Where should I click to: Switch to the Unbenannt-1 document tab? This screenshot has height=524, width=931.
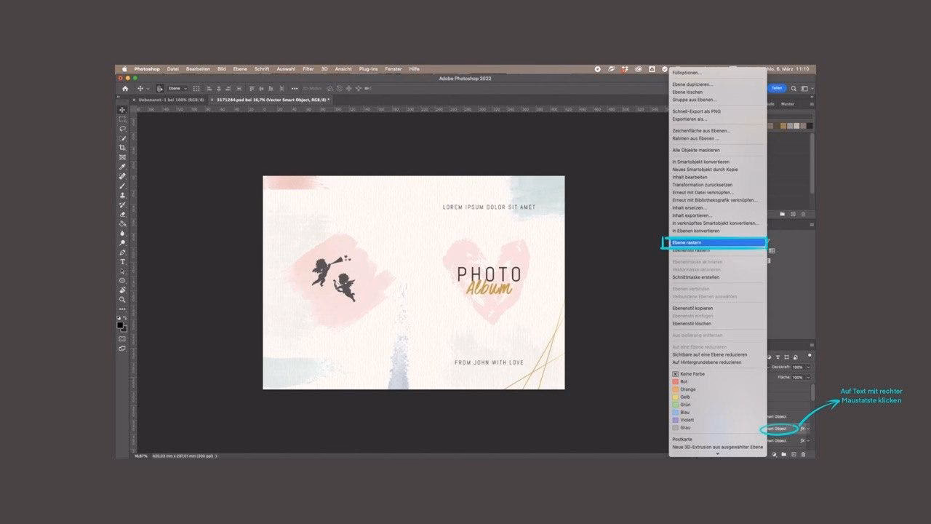[x=171, y=100]
